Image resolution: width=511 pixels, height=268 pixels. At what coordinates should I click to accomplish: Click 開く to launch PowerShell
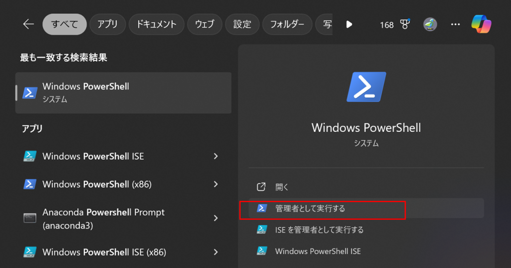point(282,187)
